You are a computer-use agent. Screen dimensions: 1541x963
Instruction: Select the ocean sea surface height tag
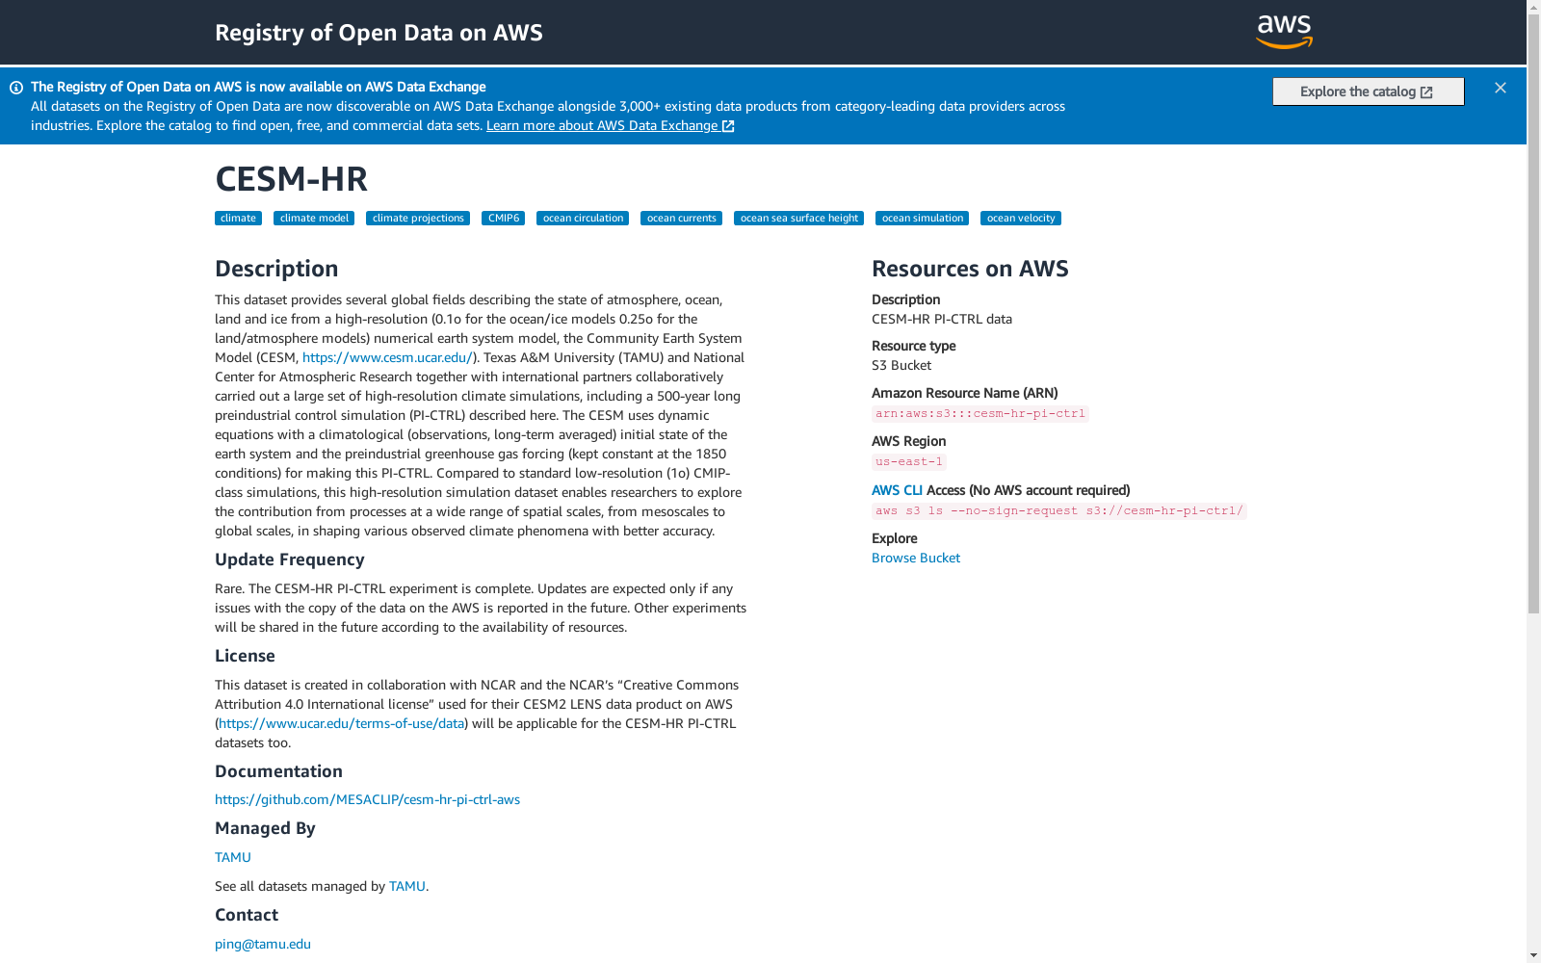click(x=798, y=219)
